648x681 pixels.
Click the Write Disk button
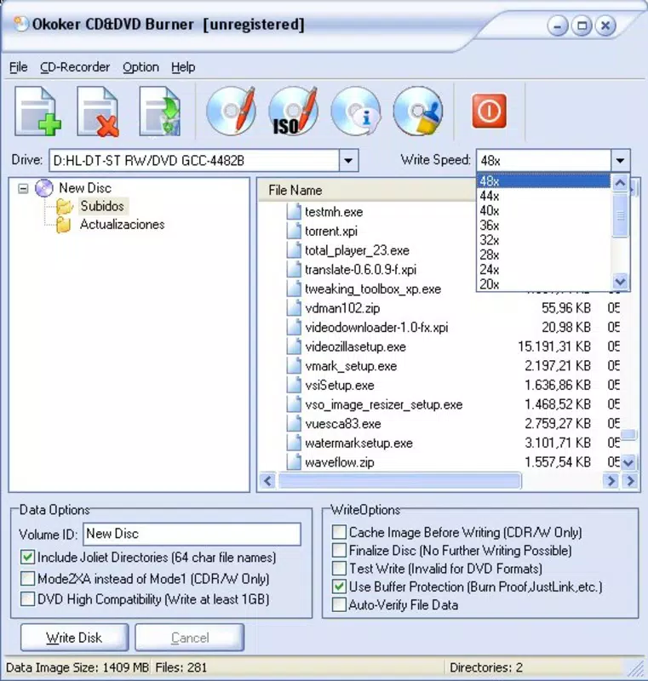(74, 638)
